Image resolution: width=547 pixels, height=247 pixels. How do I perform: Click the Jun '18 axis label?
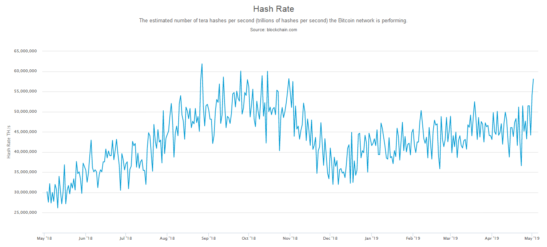click(x=86, y=238)
